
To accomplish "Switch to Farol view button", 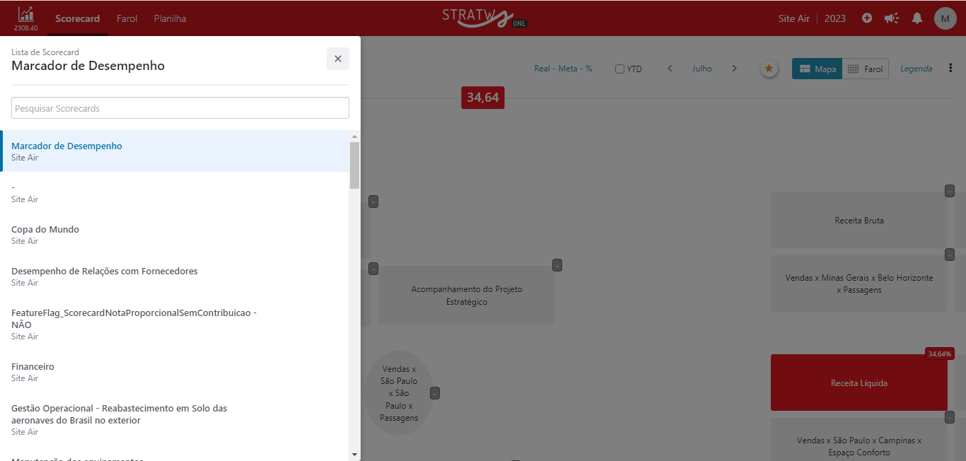I will (x=866, y=69).
